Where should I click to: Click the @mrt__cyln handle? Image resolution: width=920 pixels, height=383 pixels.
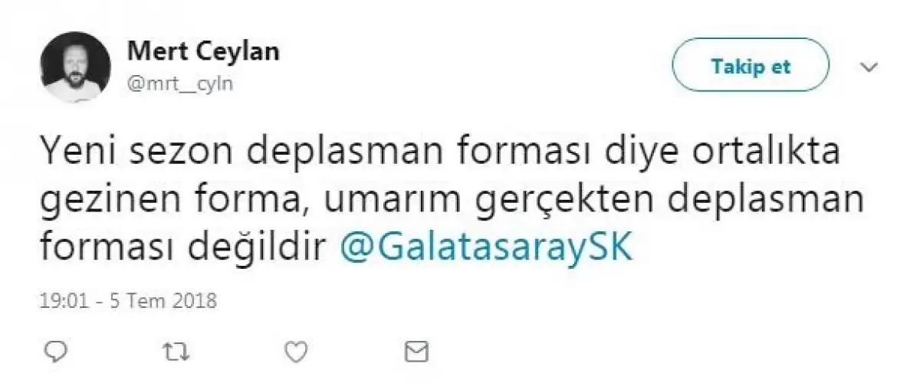pyautogui.click(x=179, y=84)
